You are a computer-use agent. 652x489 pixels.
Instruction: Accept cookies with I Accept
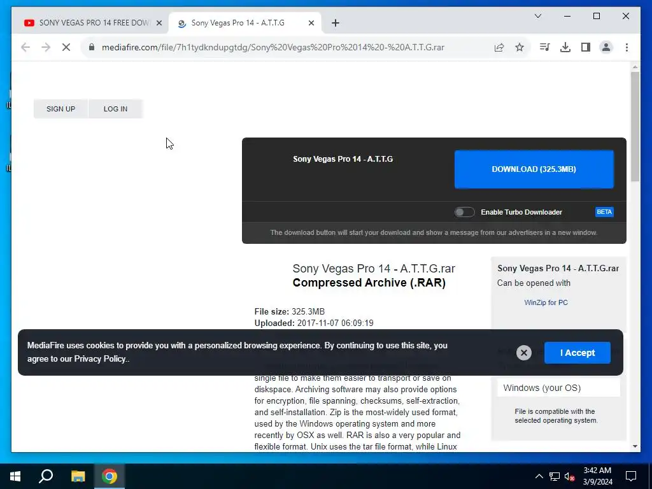coord(577,353)
